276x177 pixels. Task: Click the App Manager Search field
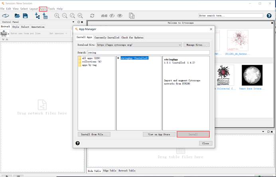(148, 53)
